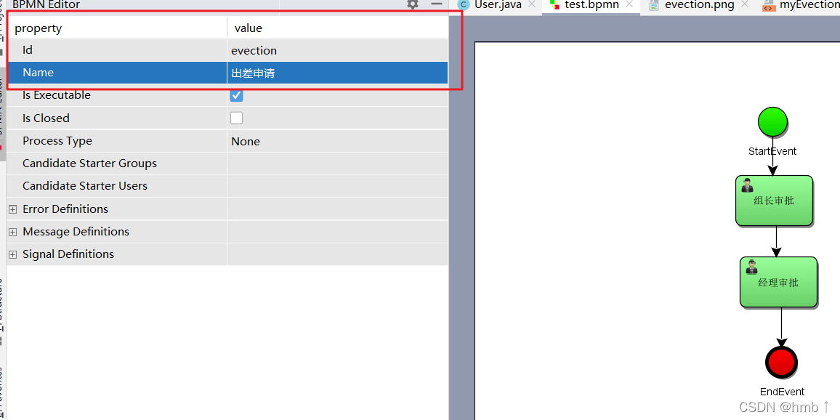The height and width of the screenshot is (420, 840).
Task: Select the Candidate Starter Users label
Action: point(85,186)
